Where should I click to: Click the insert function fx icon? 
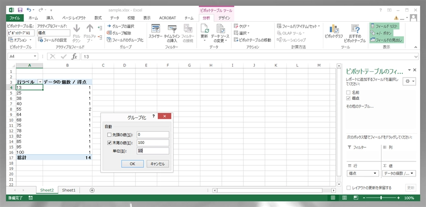point(74,57)
